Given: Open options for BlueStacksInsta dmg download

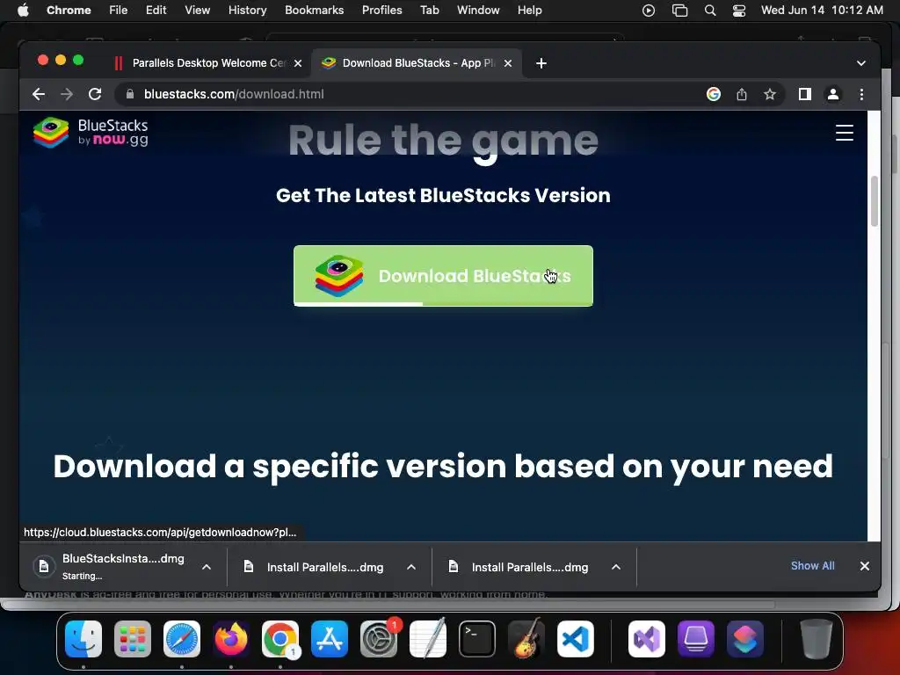Looking at the screenshot, I should point(207,567).
